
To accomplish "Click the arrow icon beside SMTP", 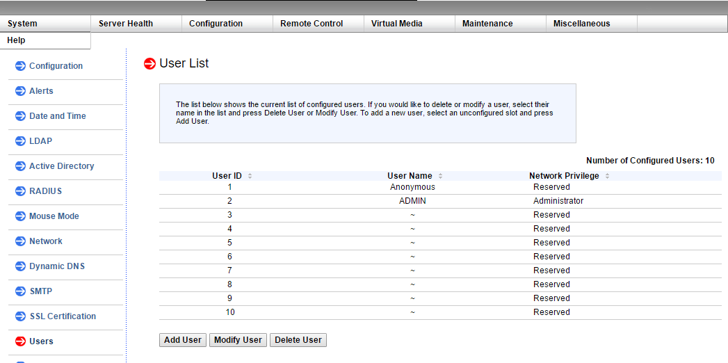I will (20, 291).
